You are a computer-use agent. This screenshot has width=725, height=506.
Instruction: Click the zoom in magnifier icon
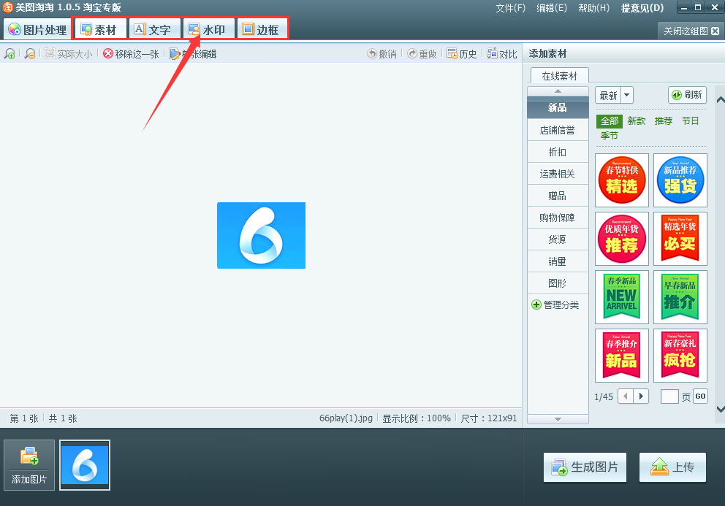[10, 54]
